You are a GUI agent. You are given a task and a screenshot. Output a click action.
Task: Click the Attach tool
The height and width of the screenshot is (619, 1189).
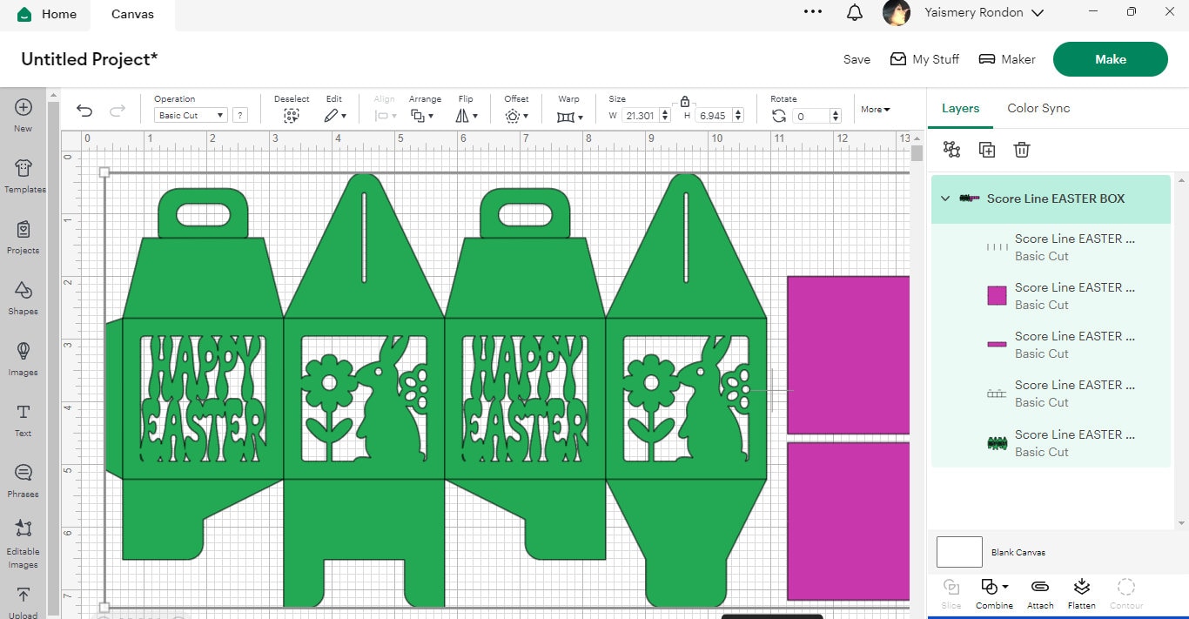click(x=1040, y=594)
